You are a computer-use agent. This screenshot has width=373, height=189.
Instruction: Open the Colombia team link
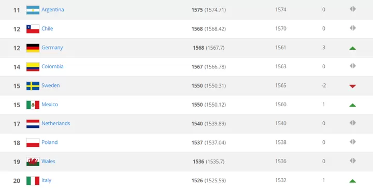52,66
